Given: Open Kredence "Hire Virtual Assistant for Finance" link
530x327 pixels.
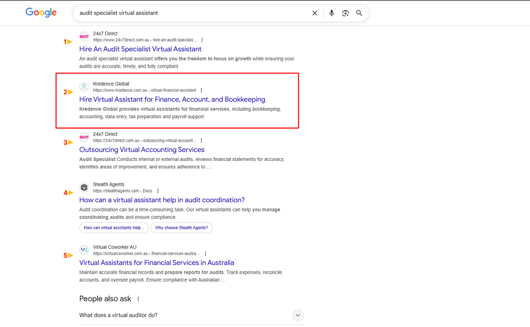Looking at the screenshot, I should tap(172, 100).
